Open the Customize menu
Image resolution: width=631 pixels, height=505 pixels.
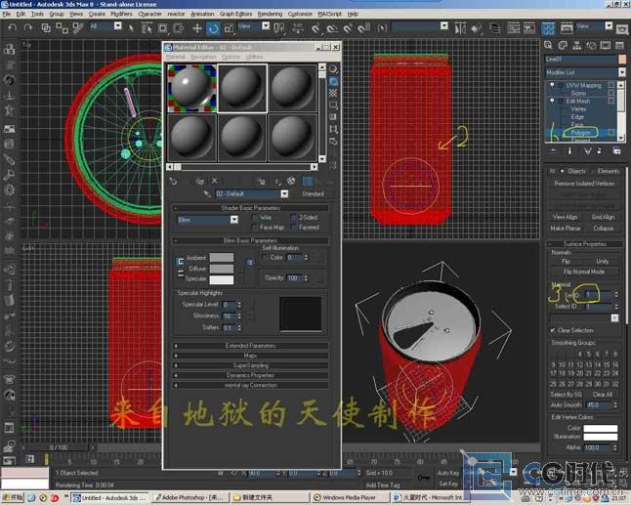coord(300,14)
